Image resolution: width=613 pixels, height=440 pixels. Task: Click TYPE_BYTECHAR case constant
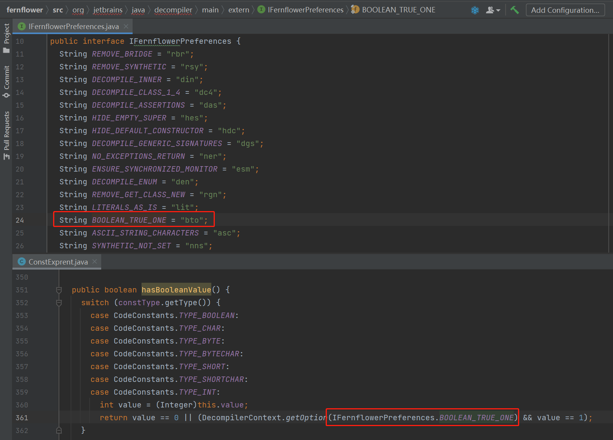point(209,354)
